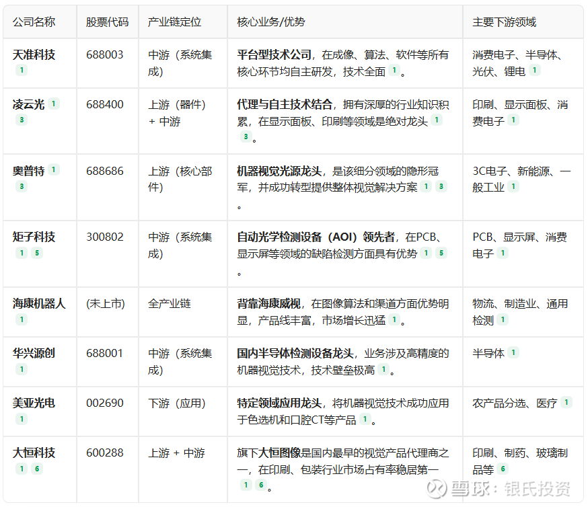588x507 pixels.
Task: Click citation 1 under 矩子科技 name
Action: click(x=22, y=253)
